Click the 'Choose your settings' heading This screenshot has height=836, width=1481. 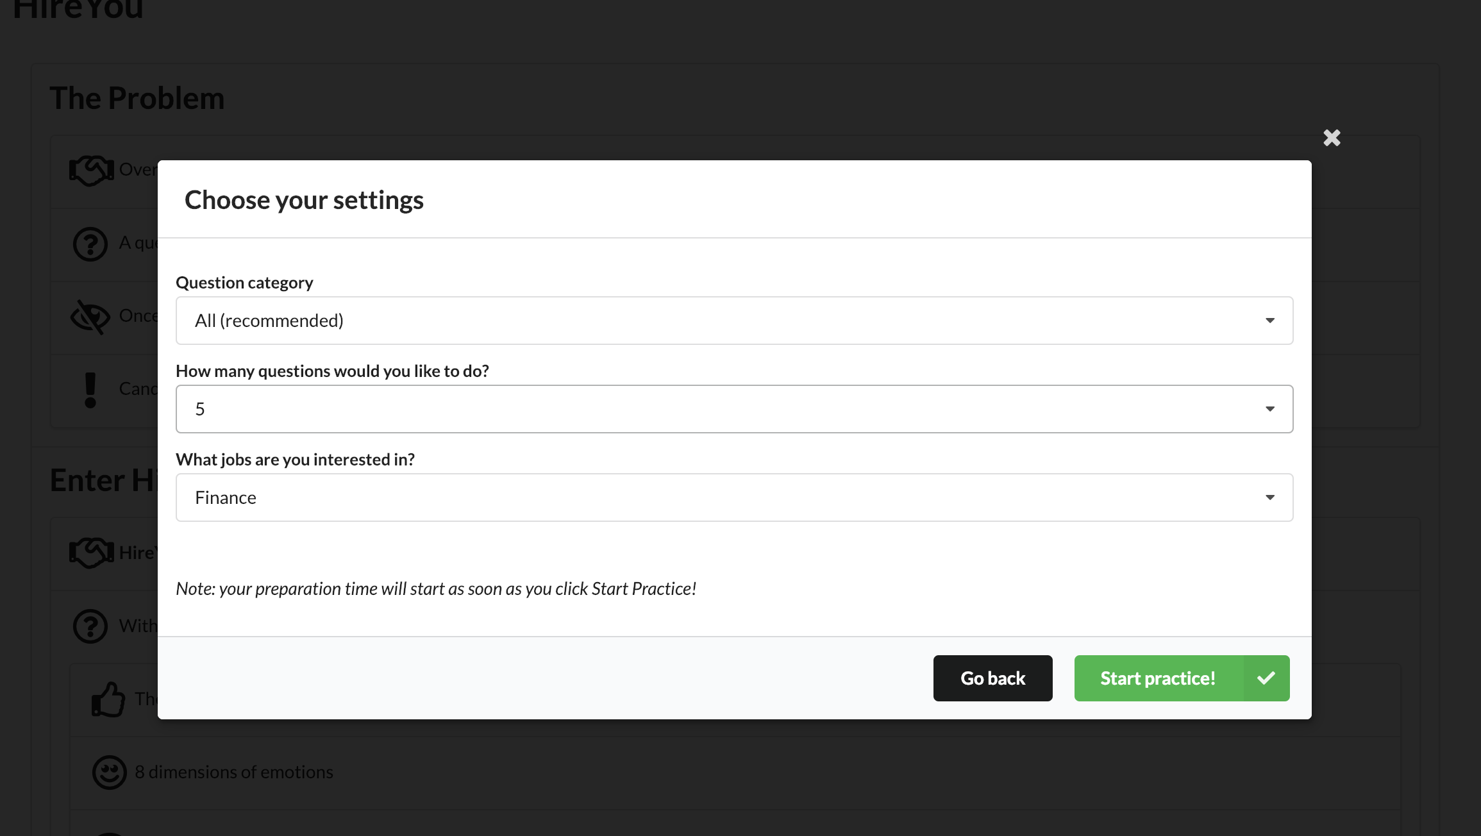point(304,200)
